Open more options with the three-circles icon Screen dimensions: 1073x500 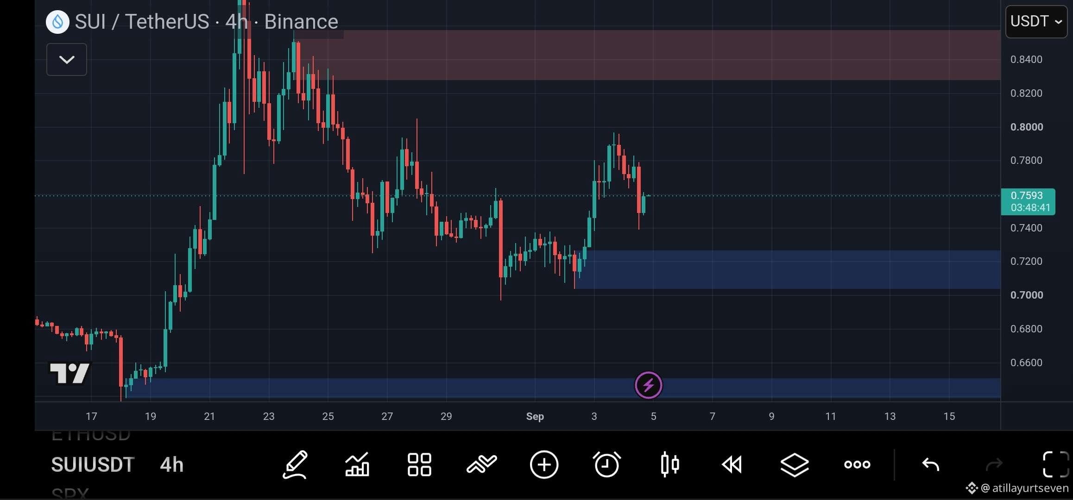pyautogui.click(x=857, y=464)
